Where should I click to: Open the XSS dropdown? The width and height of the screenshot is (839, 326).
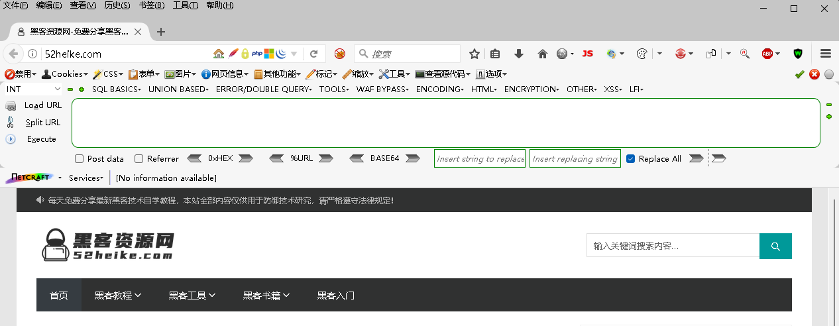(x=613, y=89)
